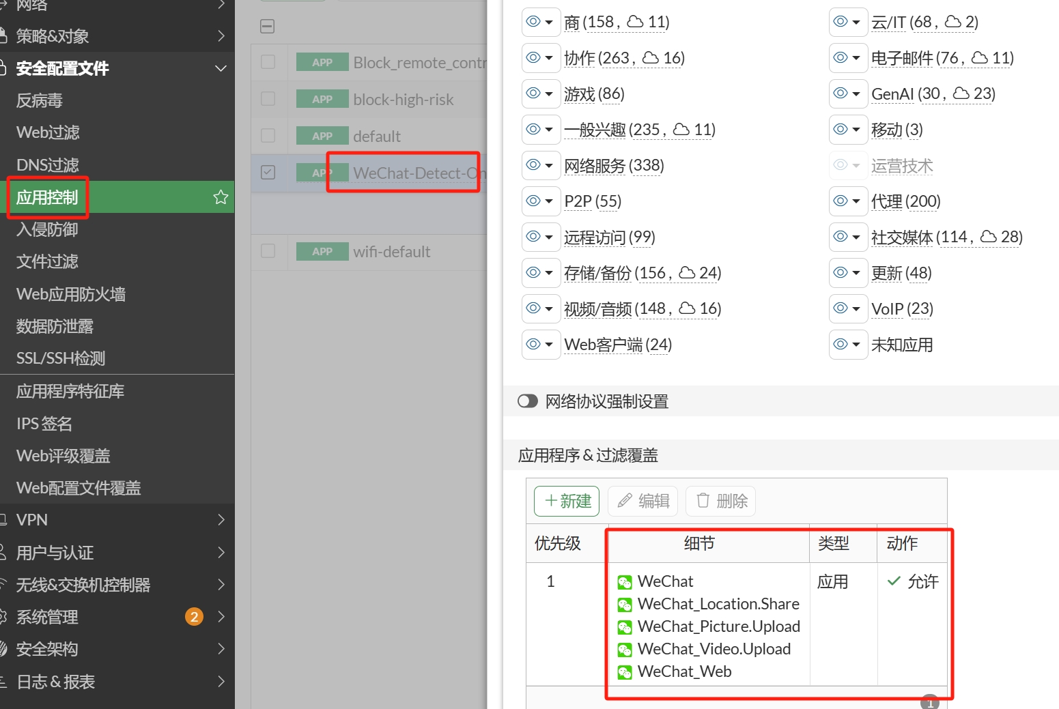Click the 新建 button
The height and width of the screenshot is (709, 1059).
tap(567, 502)
